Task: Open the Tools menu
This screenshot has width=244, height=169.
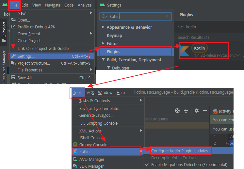Action: coord(77,93)
